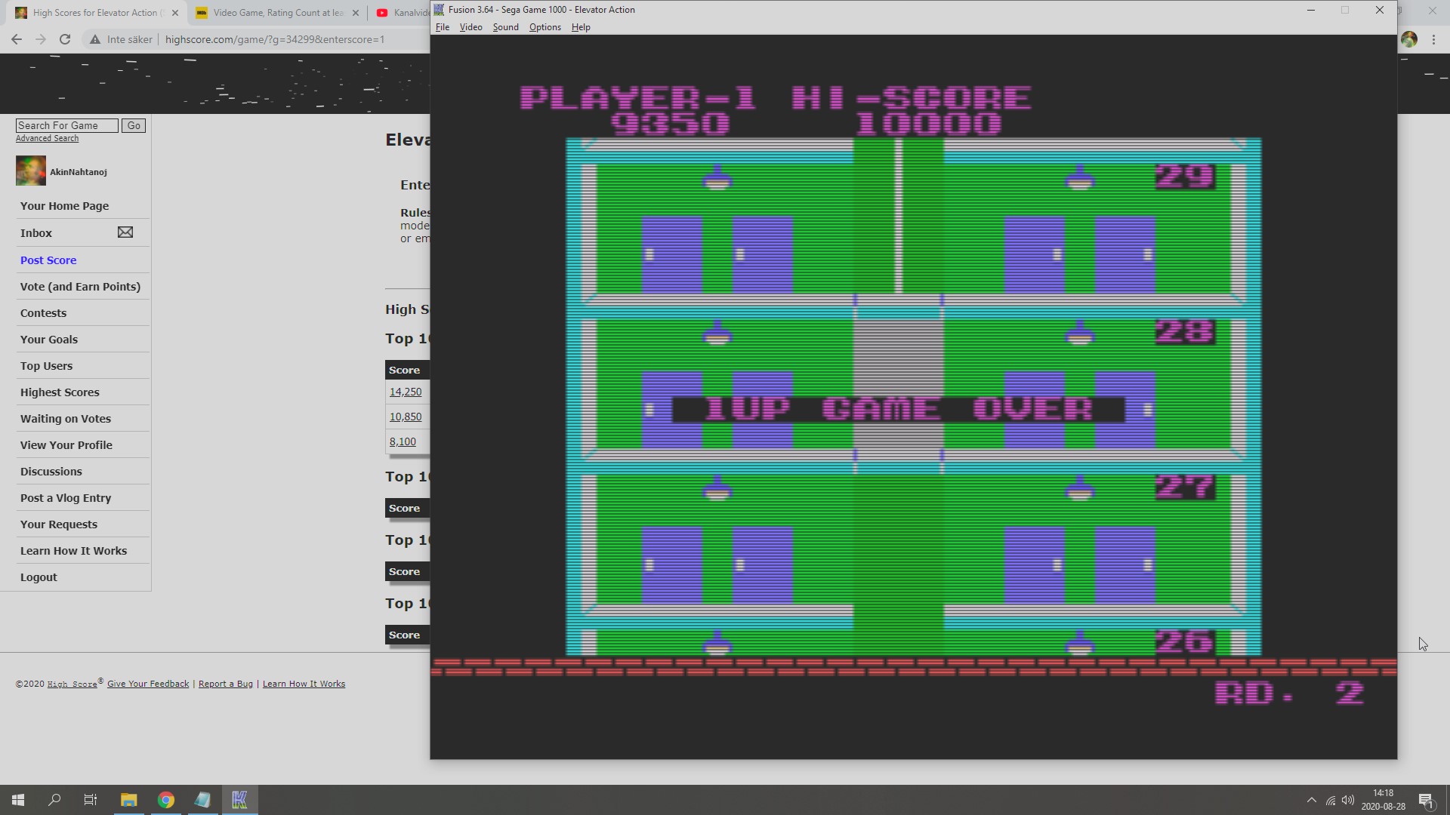The width and height of the screenshot is (1450, 815).
Task: Go to Your Home Page
Action: click(64, 206)
